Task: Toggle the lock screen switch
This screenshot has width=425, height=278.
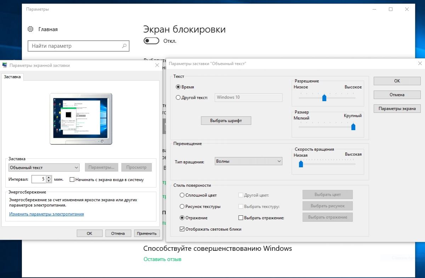Action: click(x=151, y=41)
